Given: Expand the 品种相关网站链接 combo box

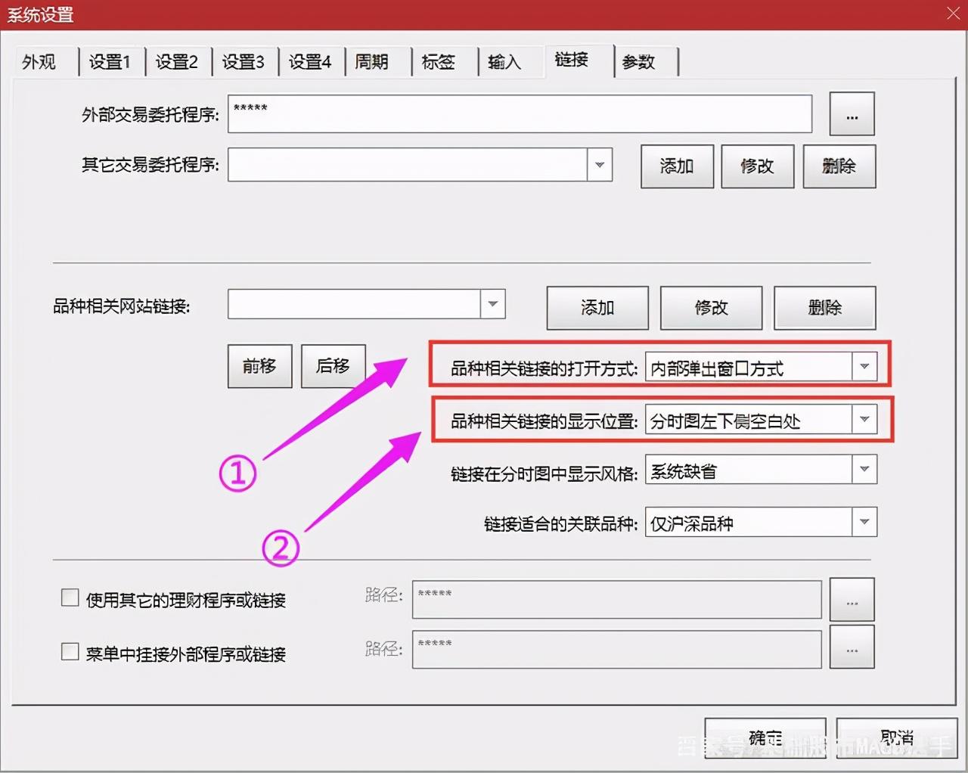Looking at the screenshot, I should pos(492,304).
